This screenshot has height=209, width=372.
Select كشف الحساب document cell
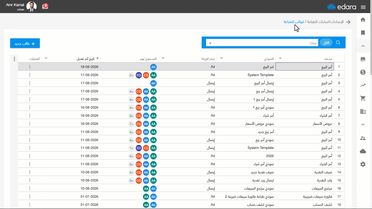[305, 205]
